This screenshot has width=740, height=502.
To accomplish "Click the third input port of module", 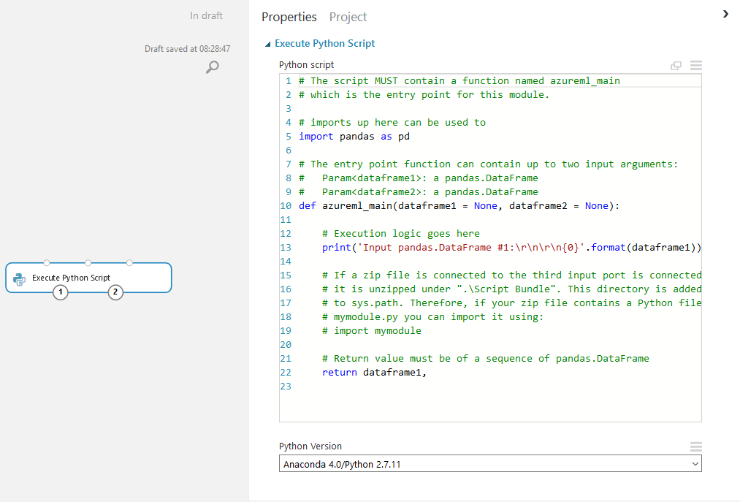I will (129, 262).
